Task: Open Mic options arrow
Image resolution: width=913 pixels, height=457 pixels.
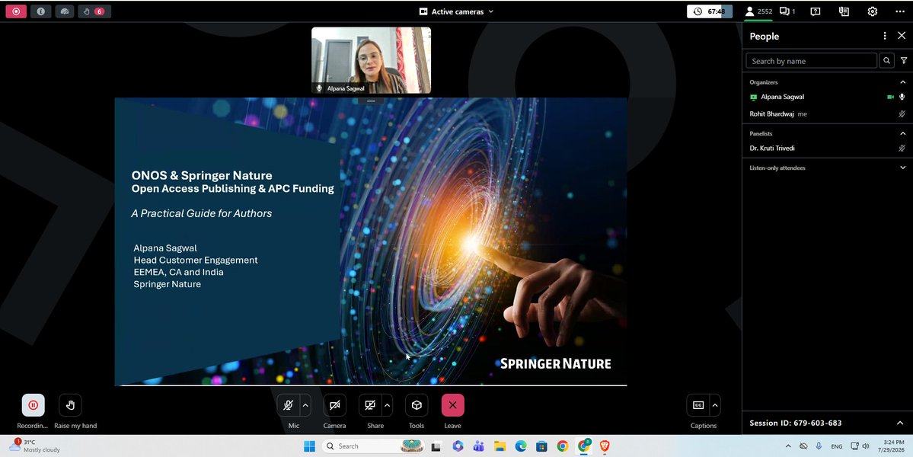Action: pyautogui.click(x=305, y=405)
